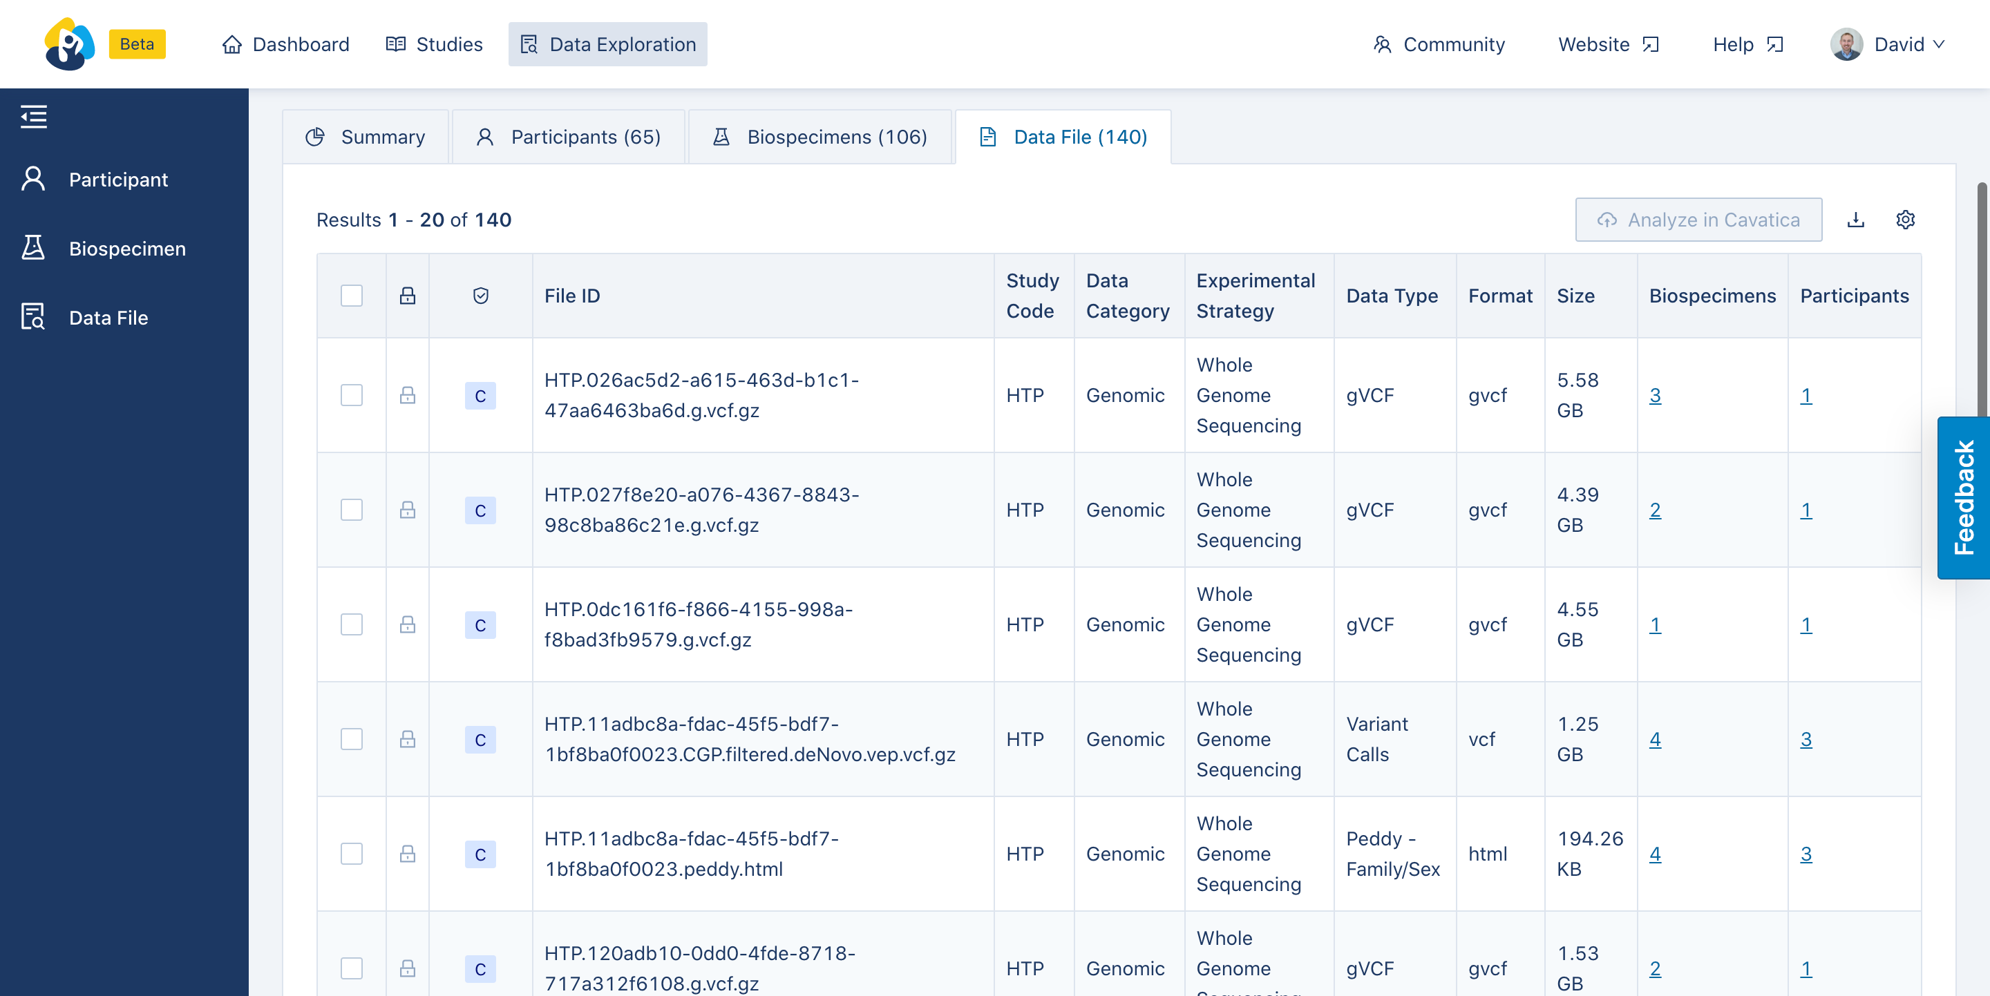Click Analyze in Cavatica button
This screenshot has height=996, width=1990.
[1698, 220]
